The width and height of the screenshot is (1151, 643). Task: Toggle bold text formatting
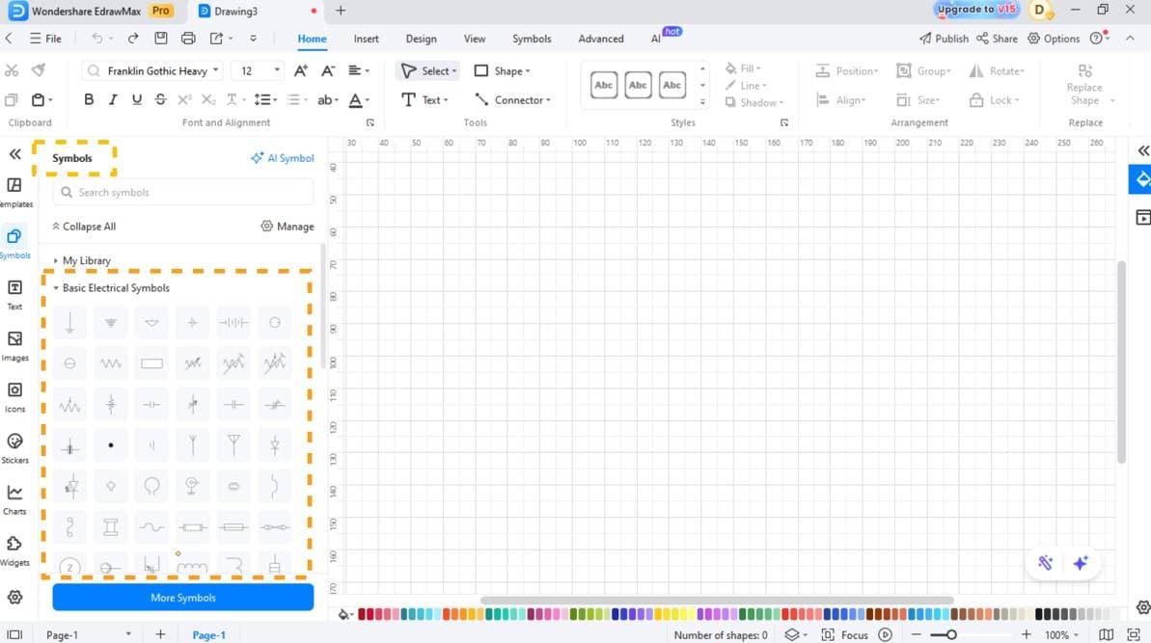tap(88, 98)
